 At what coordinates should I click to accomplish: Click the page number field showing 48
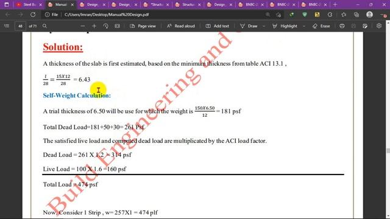coord(20,26)
